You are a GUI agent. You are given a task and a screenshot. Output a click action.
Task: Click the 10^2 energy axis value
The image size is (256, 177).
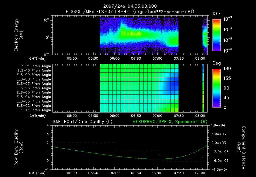click(x=46, y=20)
